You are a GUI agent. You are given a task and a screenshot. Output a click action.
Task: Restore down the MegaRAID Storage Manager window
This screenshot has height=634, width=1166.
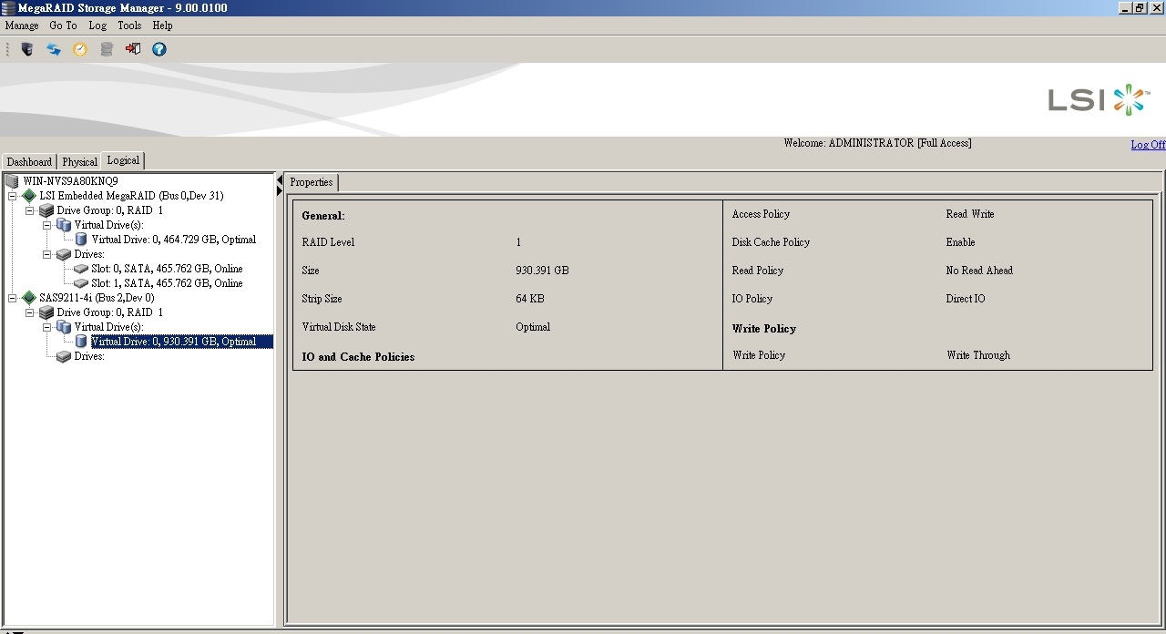pos(1140,7)
